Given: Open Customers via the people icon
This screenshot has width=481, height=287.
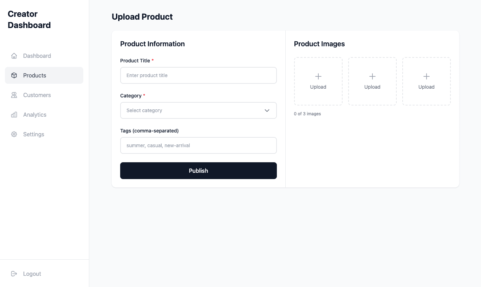Looking at the screenshot, I should [x=14, y=95].
